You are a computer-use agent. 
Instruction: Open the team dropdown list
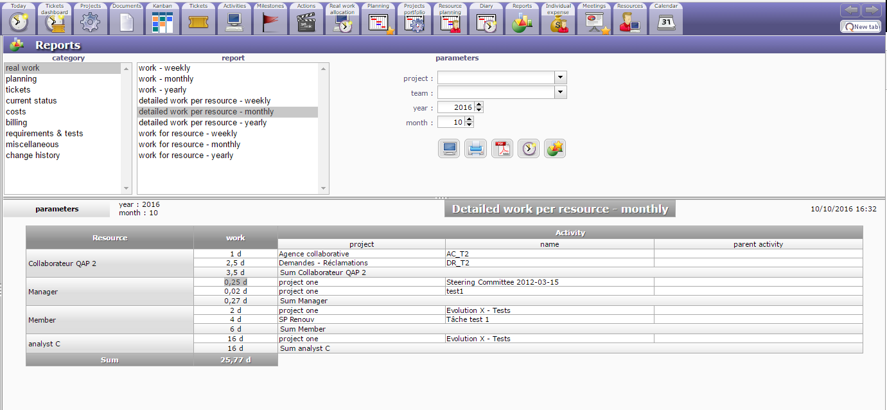coord(561,93)
